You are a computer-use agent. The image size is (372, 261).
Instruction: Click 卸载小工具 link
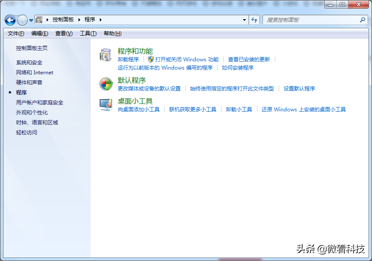[239, 109]
